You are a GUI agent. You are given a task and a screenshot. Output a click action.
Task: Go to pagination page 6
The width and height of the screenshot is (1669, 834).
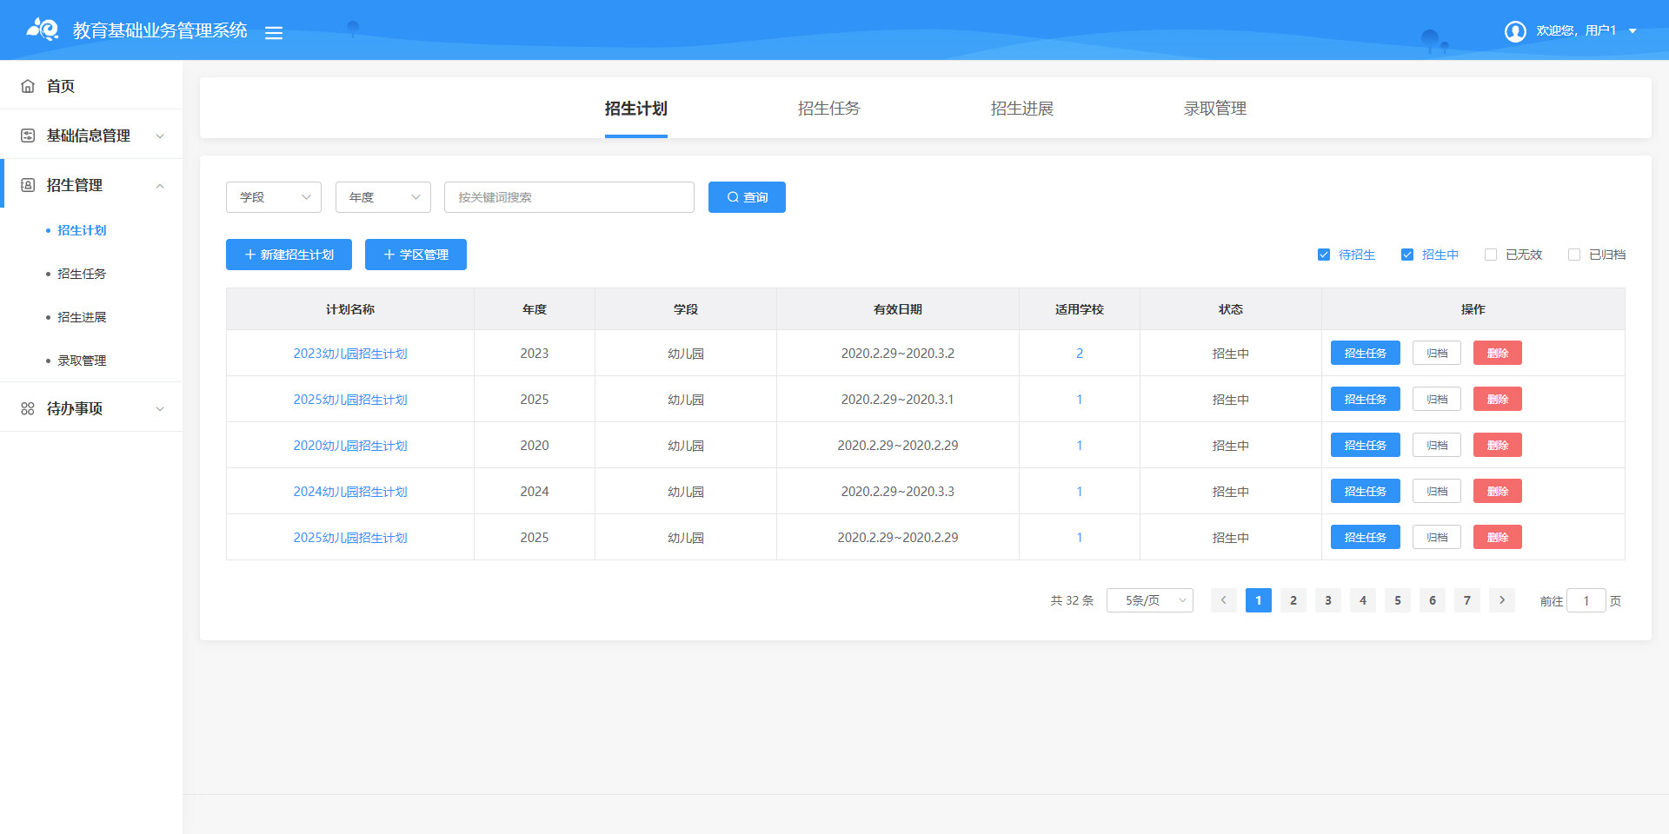coord(1433,600)
